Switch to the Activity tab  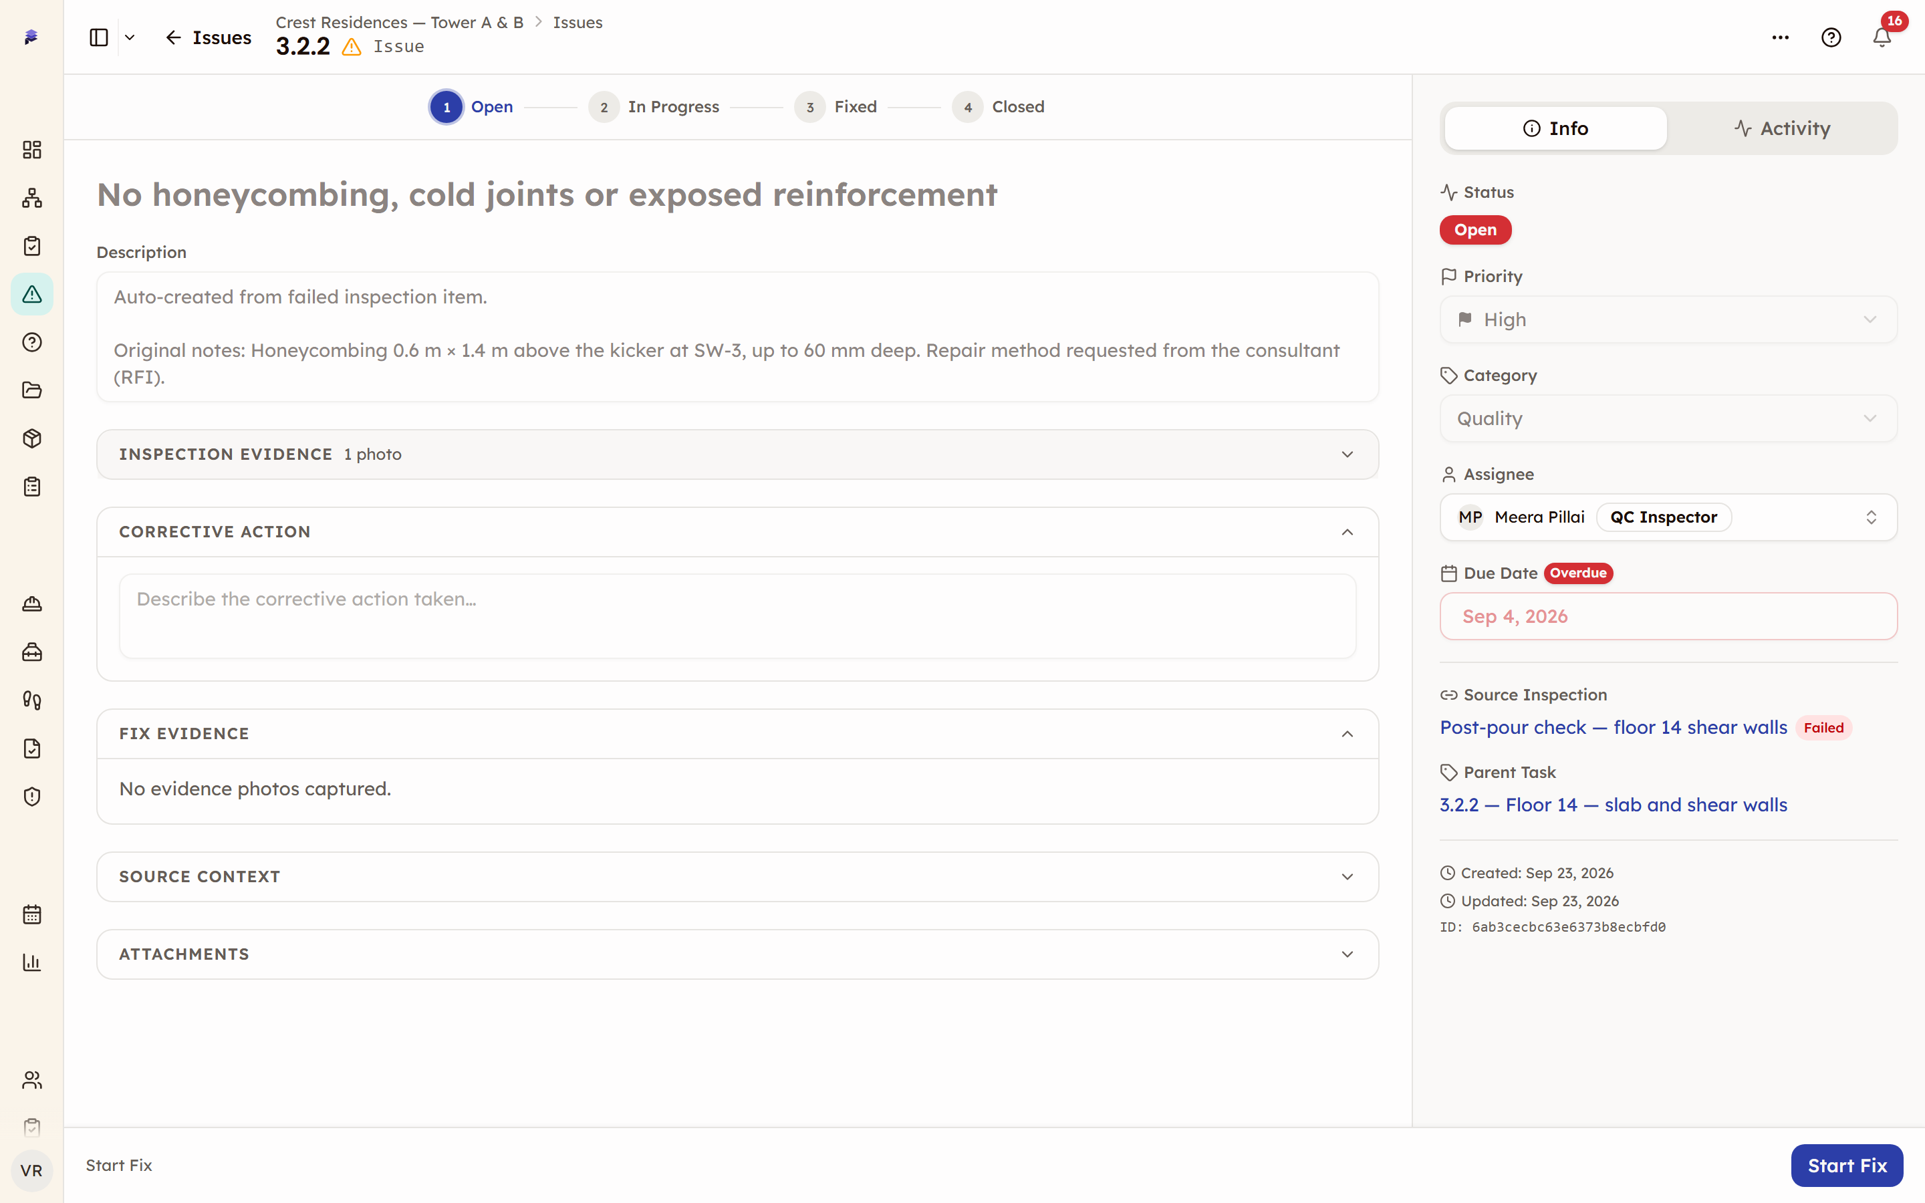(1782, 128)
